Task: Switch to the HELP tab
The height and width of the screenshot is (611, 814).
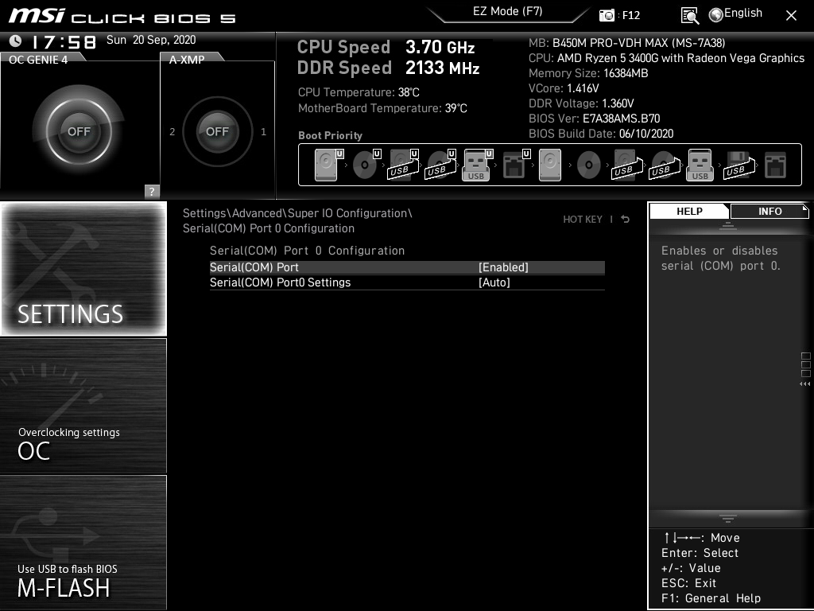Action: 689,212
